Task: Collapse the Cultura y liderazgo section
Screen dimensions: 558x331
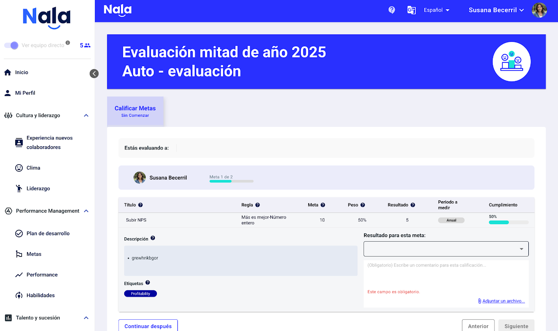Action: click(86, 115)
